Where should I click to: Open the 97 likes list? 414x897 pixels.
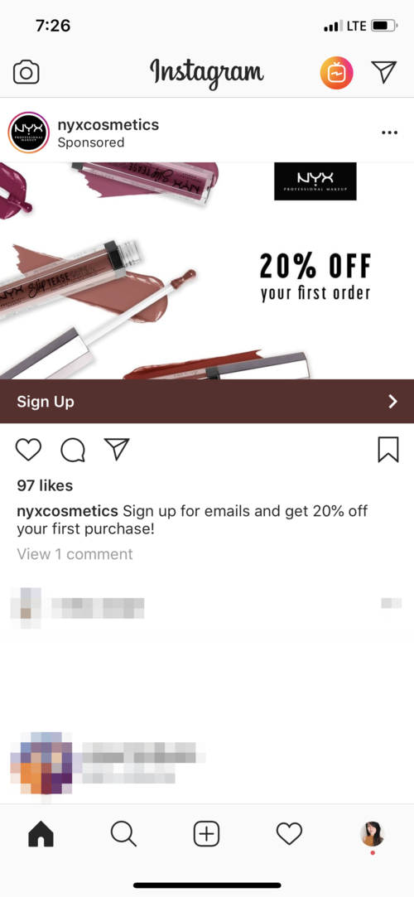point(45,485)
